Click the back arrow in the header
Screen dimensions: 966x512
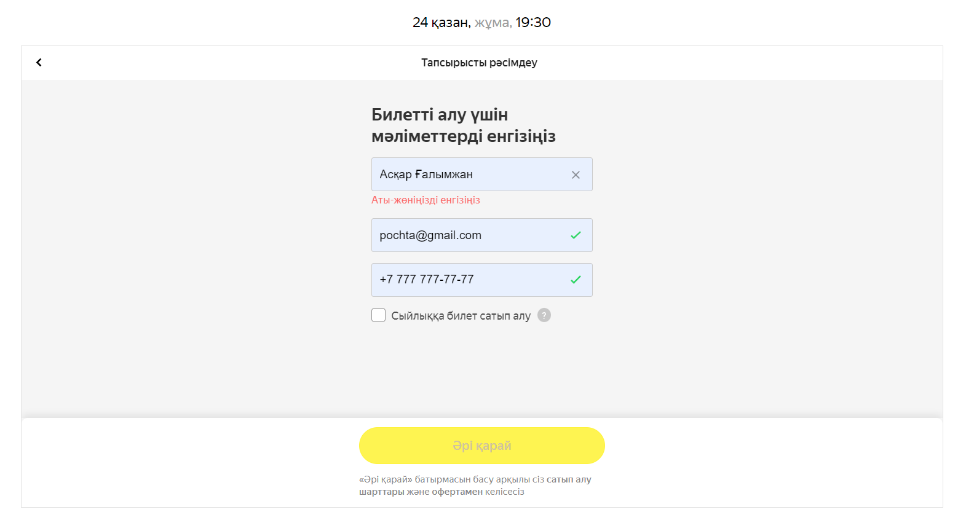[39, 62]
